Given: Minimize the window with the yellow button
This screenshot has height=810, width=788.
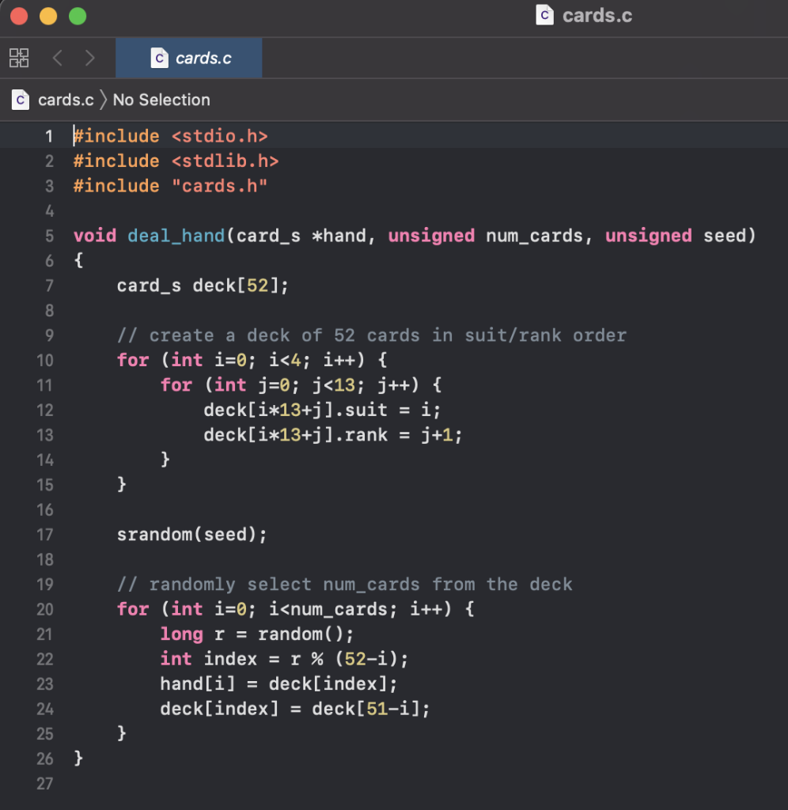Looking at the screenshot, I should pyautogui.click(x=48, y=16).
